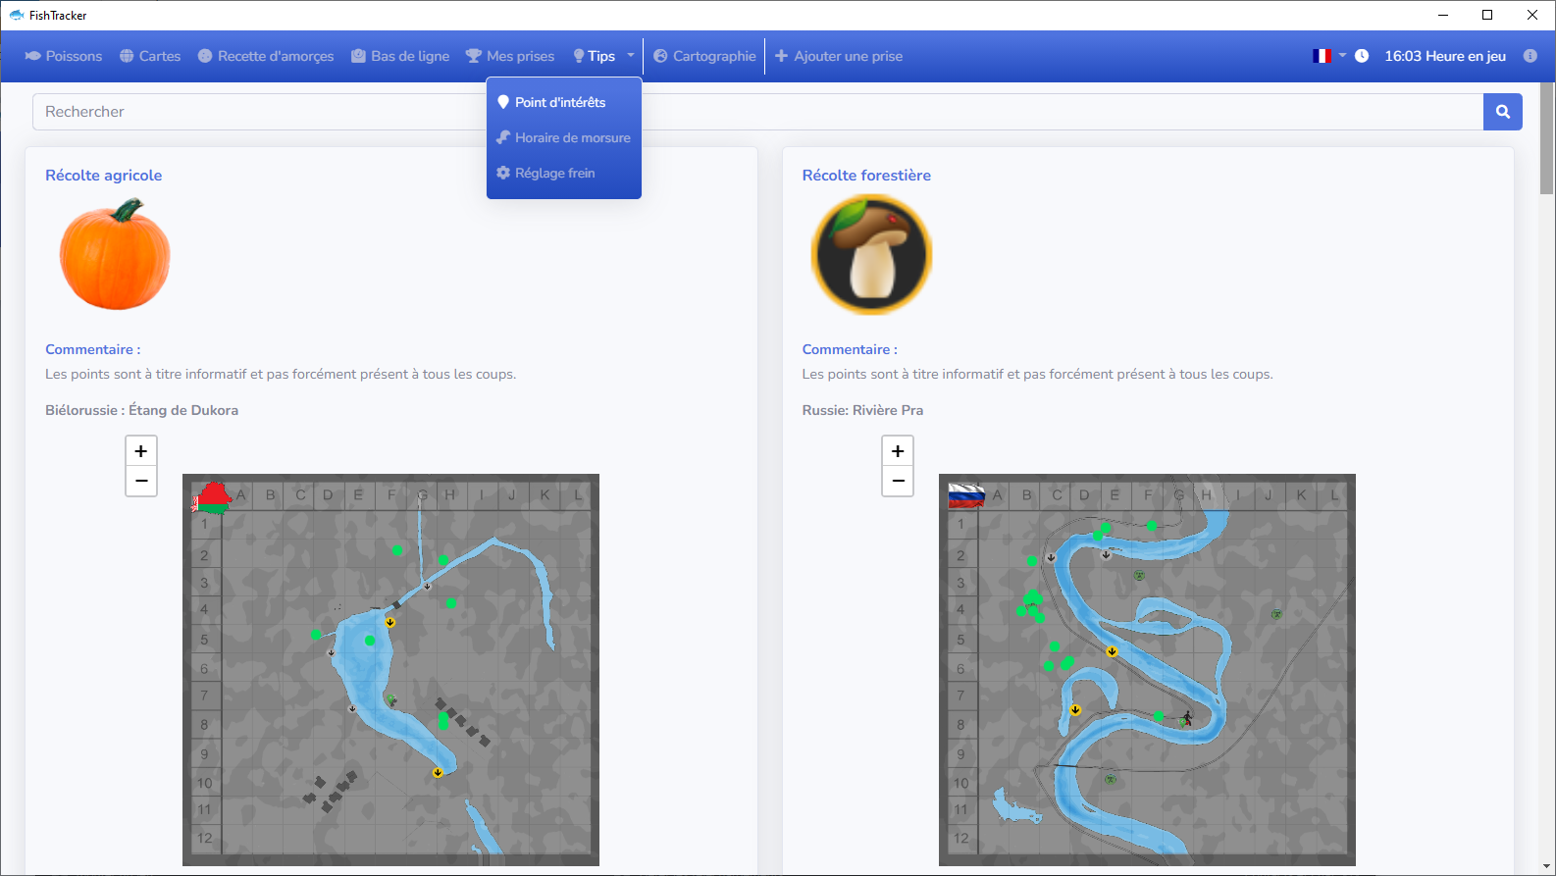Zoom out on the Dukora map
This screenshot has height=876, width=1556.
coord(141,481)
